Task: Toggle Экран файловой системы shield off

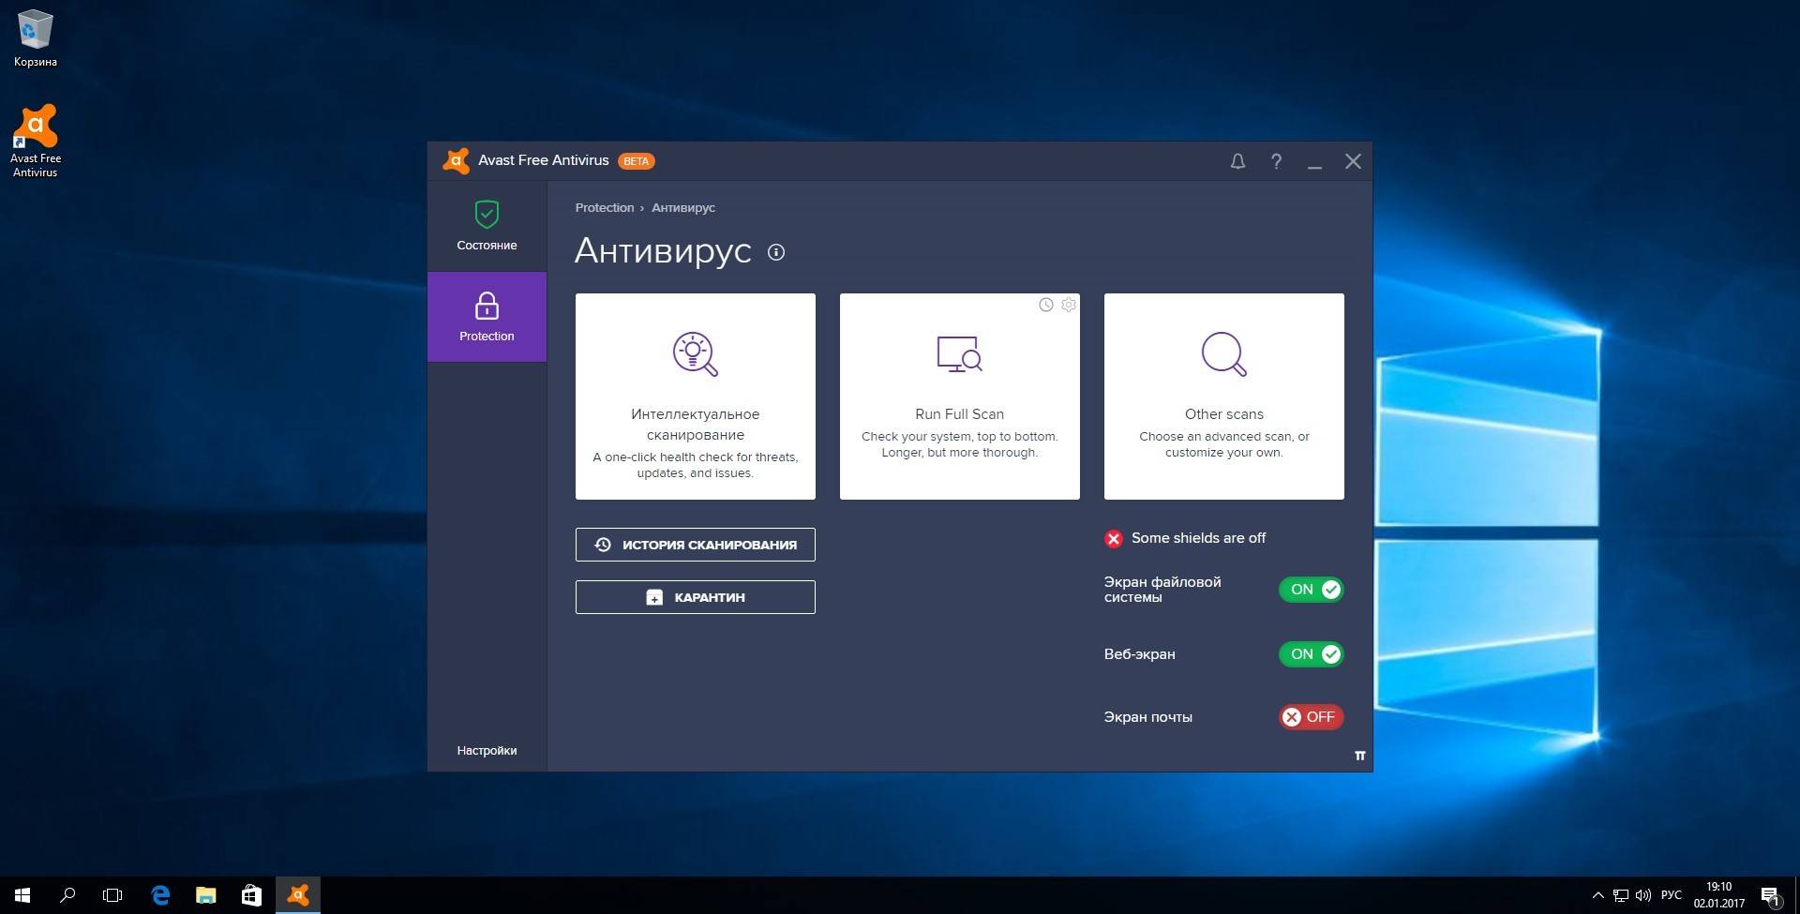Action: coord(1311,590)
